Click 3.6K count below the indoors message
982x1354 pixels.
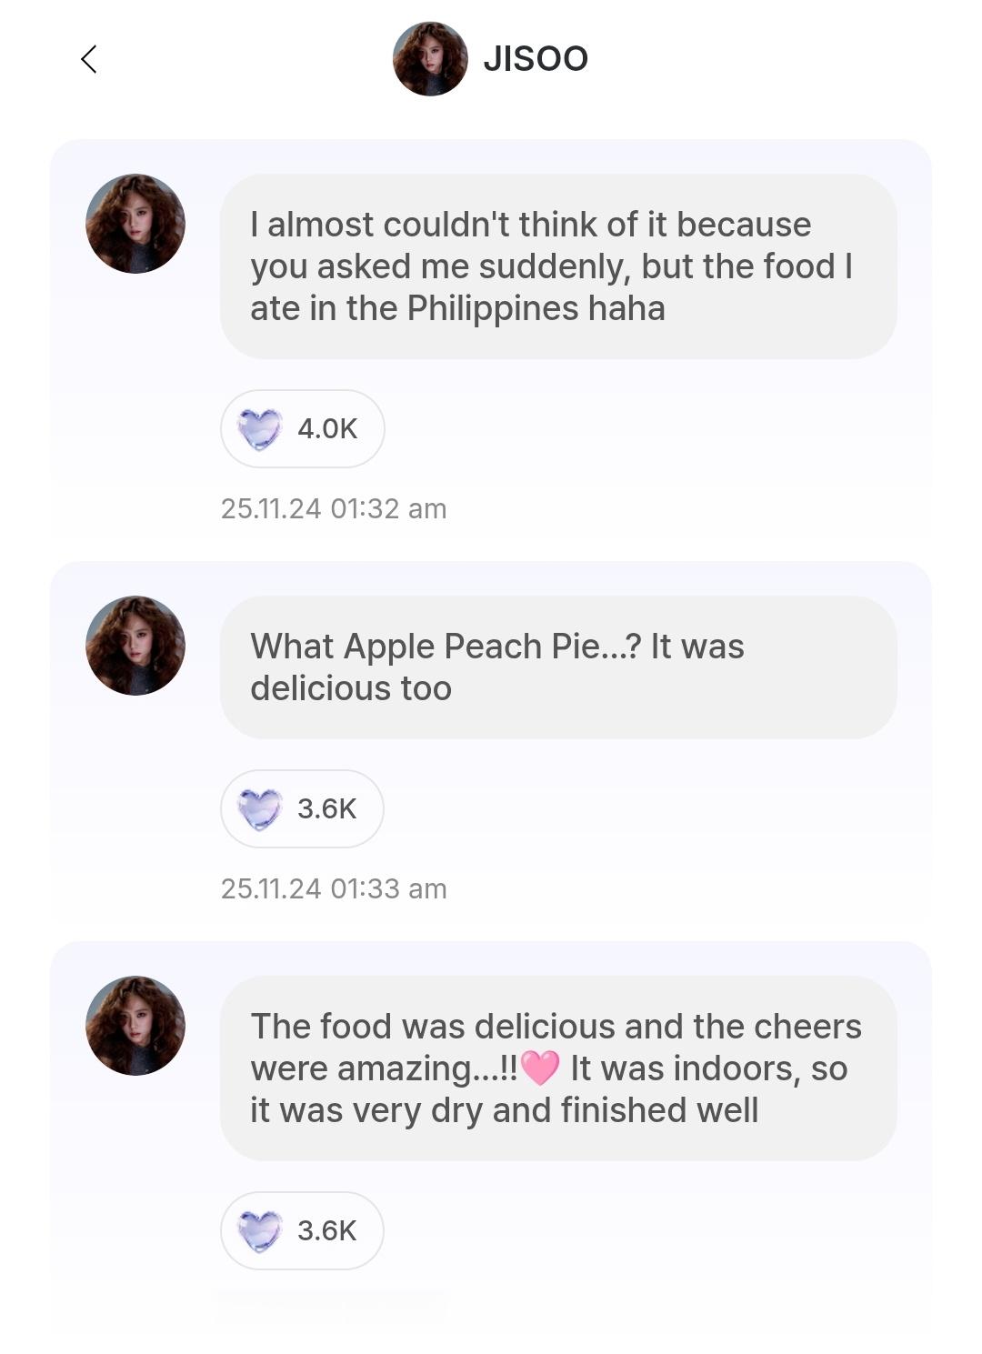(326, 1231)
